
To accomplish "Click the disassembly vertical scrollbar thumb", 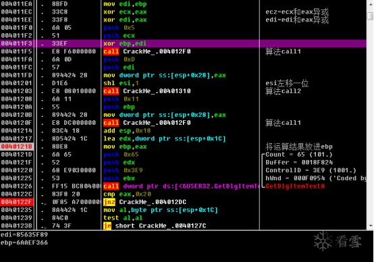I will coord(371,16).
